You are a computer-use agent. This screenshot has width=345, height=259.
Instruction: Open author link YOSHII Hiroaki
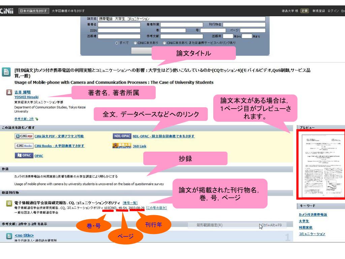(26, 97)
